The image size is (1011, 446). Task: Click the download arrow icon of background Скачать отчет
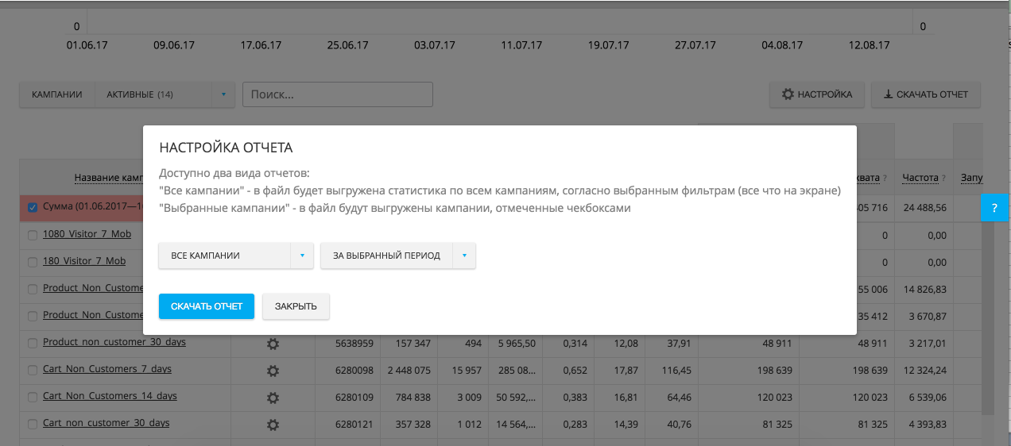pyautogui.click(x=888, y=94)
